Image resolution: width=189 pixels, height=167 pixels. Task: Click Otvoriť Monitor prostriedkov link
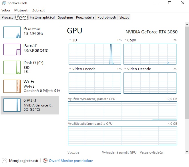tap(71, 161)
